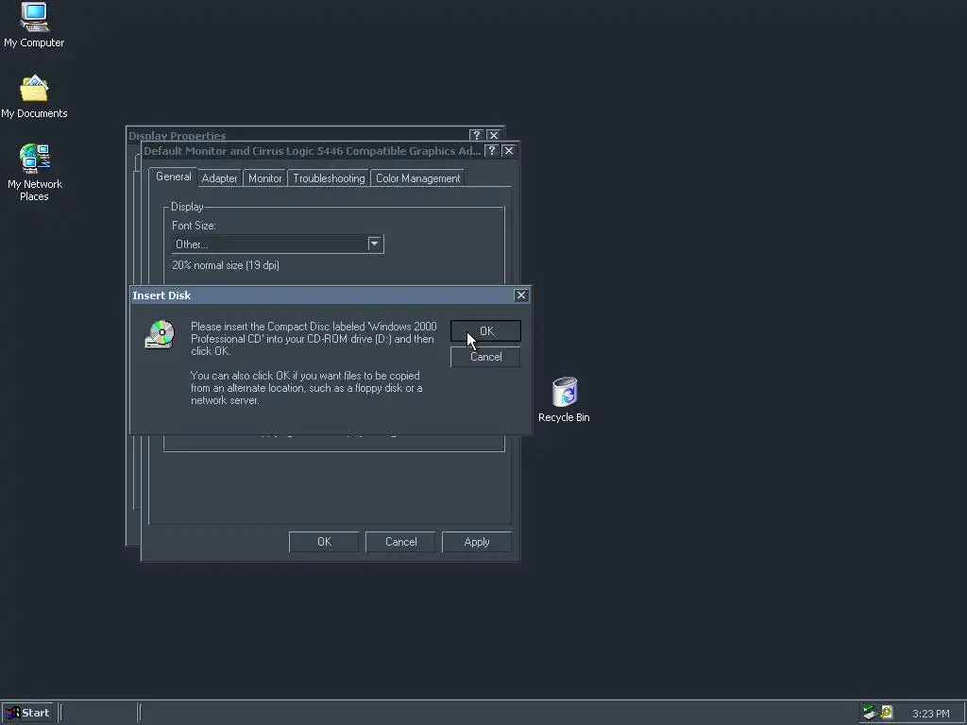Screen dimensions: 967x725
Task: Select the Recycle Bin desktop icon
Action: coord(564,400)
